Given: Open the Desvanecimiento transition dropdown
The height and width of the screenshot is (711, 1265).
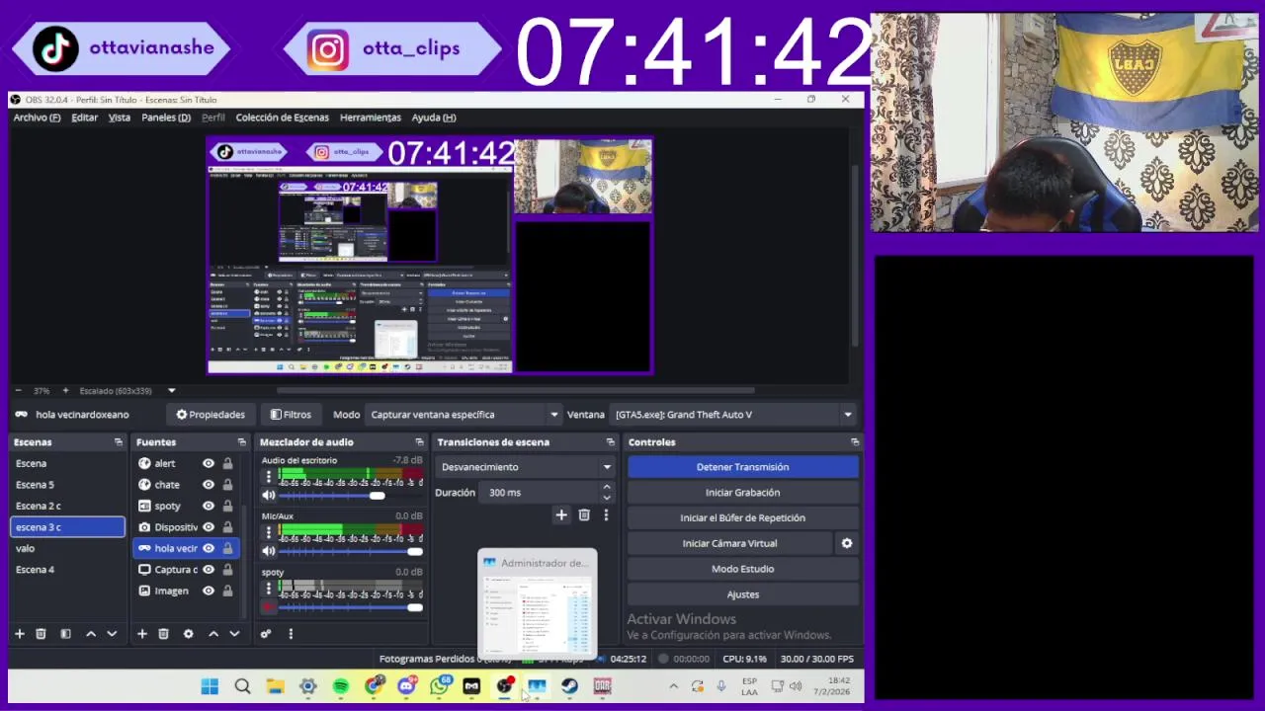Looking at the screenshot, I should 526,467.
